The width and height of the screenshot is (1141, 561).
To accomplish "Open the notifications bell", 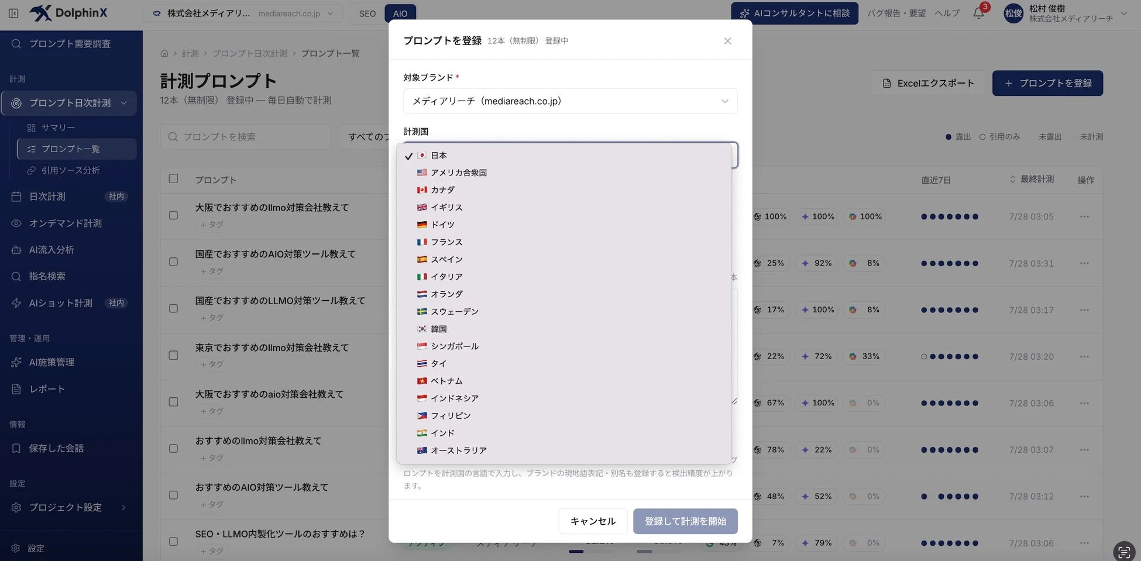I will point(978,13).
